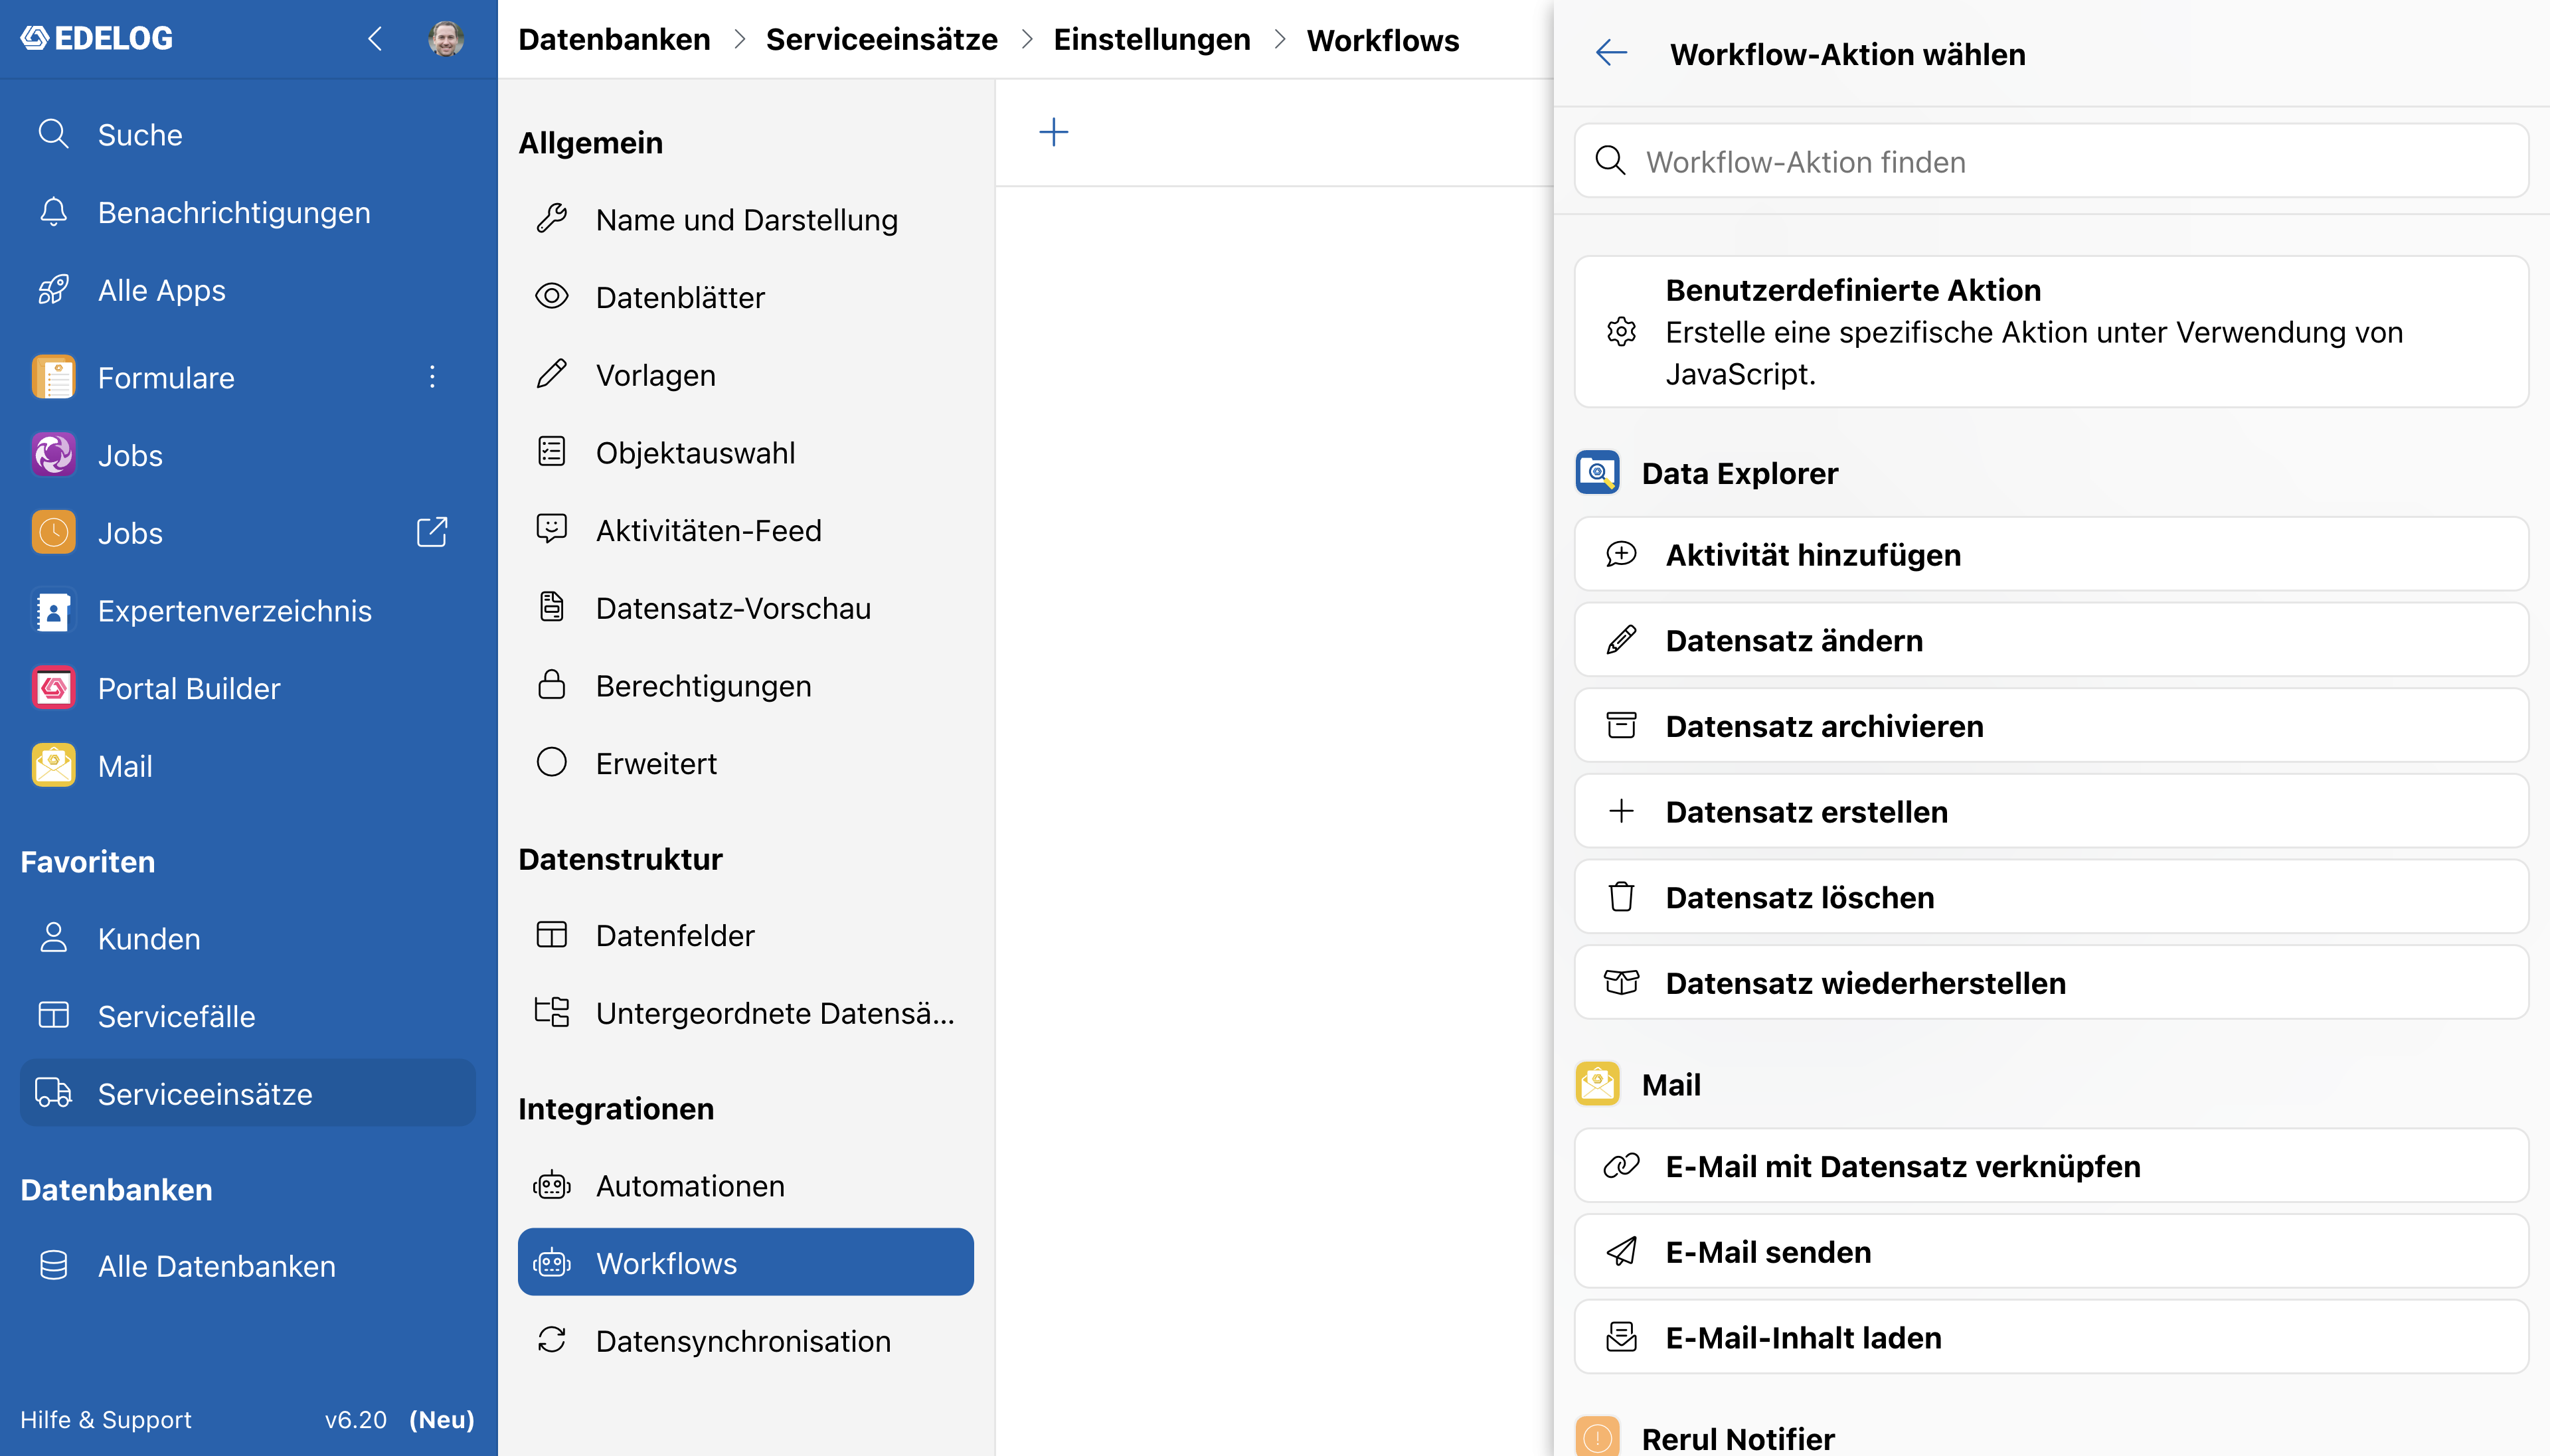Open Kunden favorite
The image size is (2550, 1456).
(248, 938)
